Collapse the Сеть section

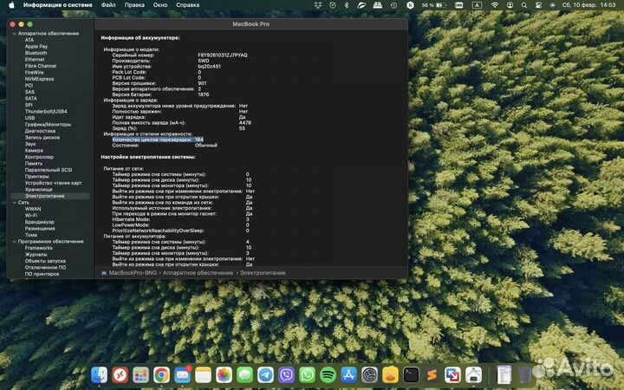pos(15,203)
